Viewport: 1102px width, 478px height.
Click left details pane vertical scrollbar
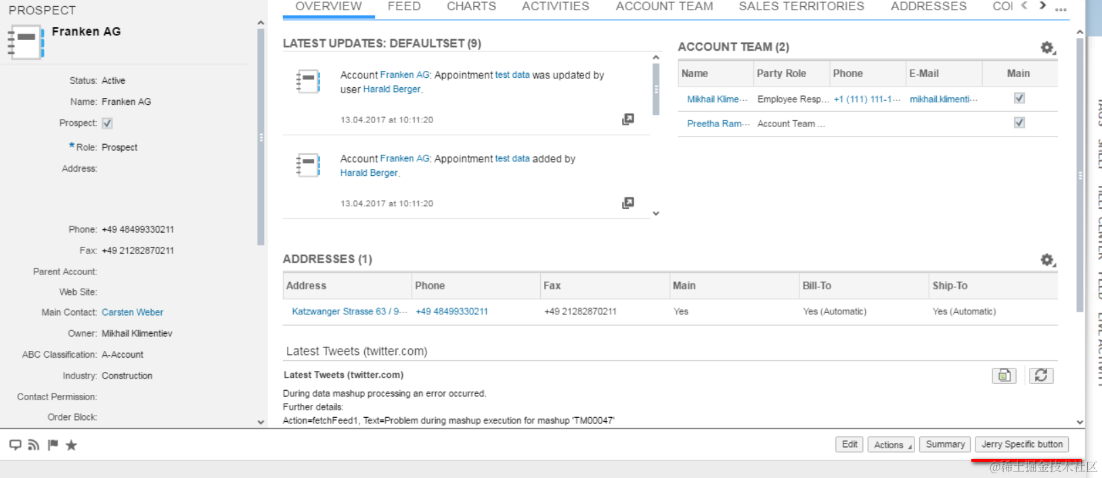(x=261, y=137)
